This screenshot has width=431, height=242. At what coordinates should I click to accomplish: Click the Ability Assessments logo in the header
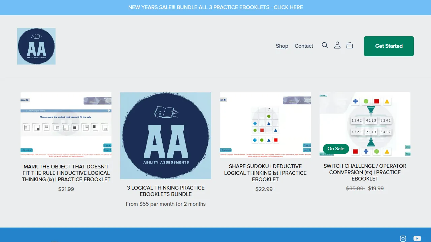point(36,46)
